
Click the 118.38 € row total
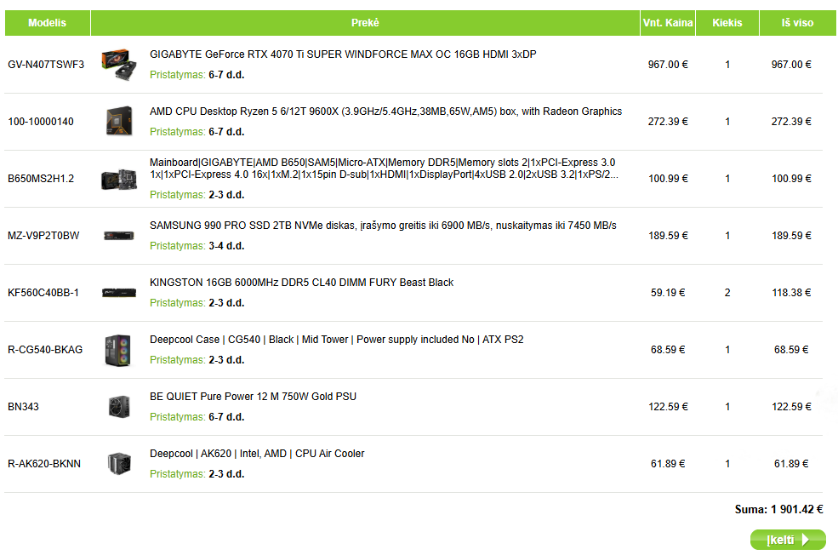tap(791, 293)
